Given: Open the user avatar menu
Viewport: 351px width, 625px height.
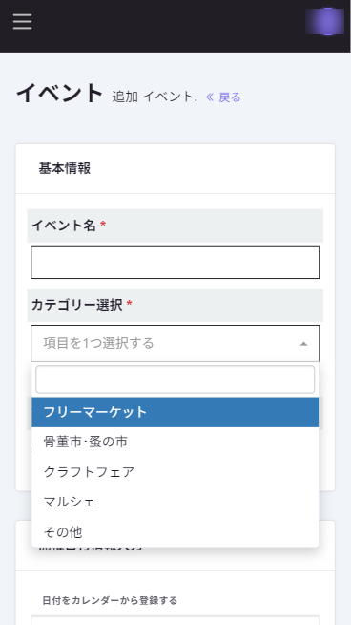Looking at the screenshot, I should pos(324,22).
